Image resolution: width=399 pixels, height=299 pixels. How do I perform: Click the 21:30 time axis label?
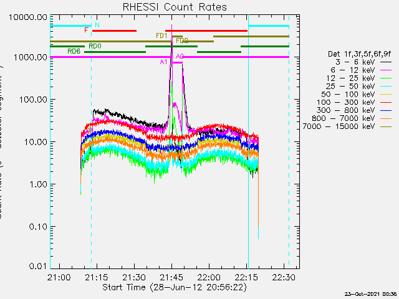click(134, 277)
